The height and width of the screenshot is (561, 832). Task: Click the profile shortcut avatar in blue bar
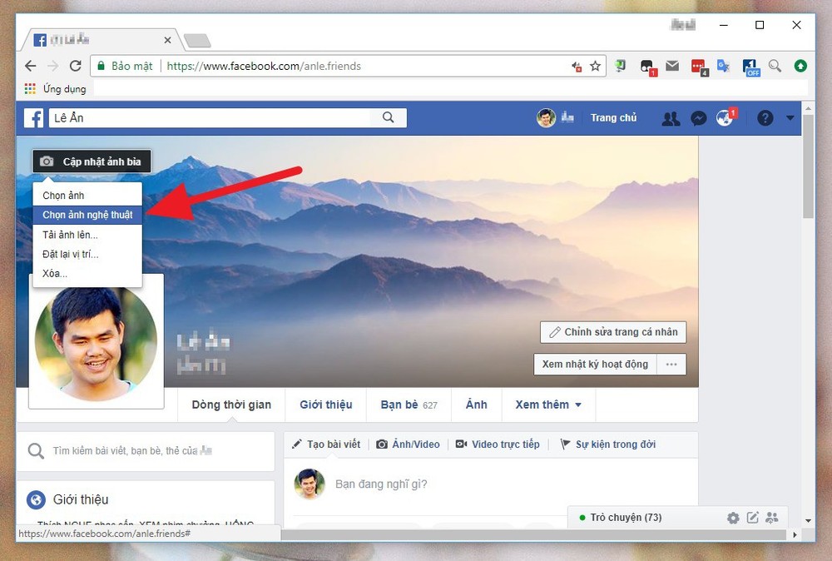[546, 118]
